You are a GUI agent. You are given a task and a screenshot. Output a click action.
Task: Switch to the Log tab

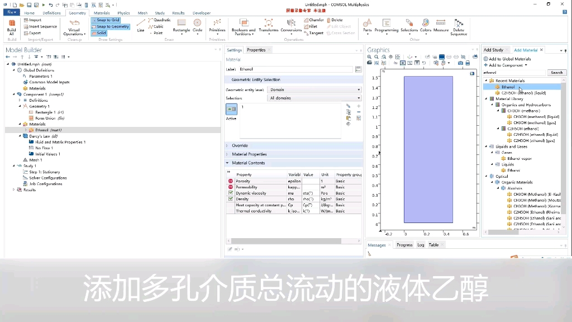click(421, 245)
